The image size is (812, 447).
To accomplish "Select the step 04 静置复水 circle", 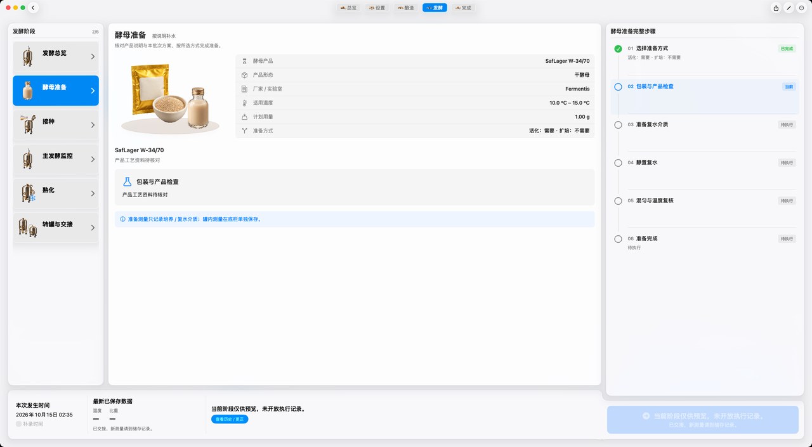I will [x=618, y=163].
